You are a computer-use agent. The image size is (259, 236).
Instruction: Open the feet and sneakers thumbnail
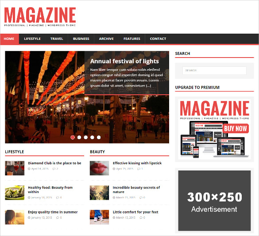[99, 217]
